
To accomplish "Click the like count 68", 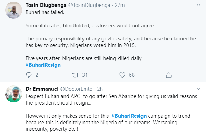I will tap(131, 75).
